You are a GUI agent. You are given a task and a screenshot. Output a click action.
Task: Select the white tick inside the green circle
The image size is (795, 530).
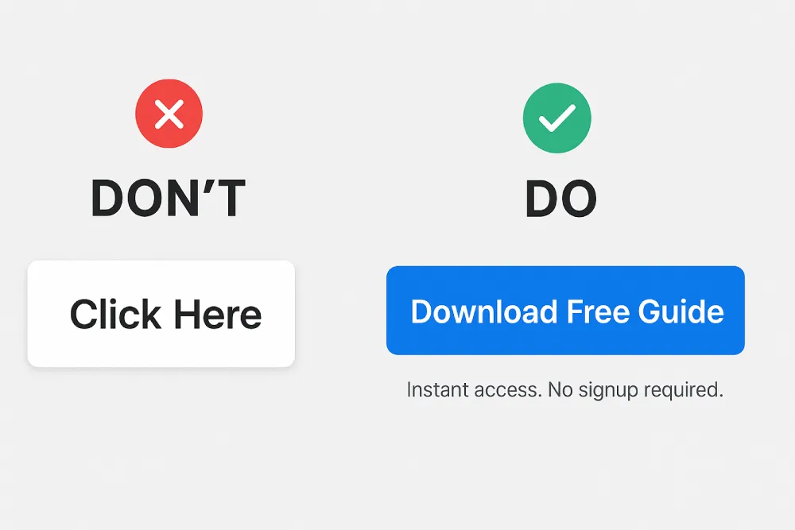pyautogui.click(x=556, y=118)
